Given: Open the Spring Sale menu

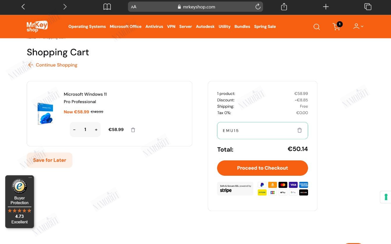Looking at the screenshot, I should pyautogui.click(x=265, y=26).
